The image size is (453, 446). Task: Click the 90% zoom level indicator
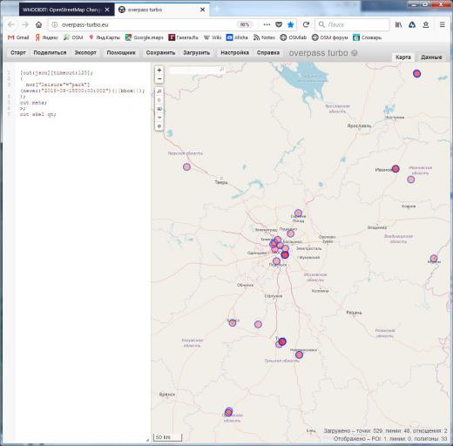pos(245,25)
